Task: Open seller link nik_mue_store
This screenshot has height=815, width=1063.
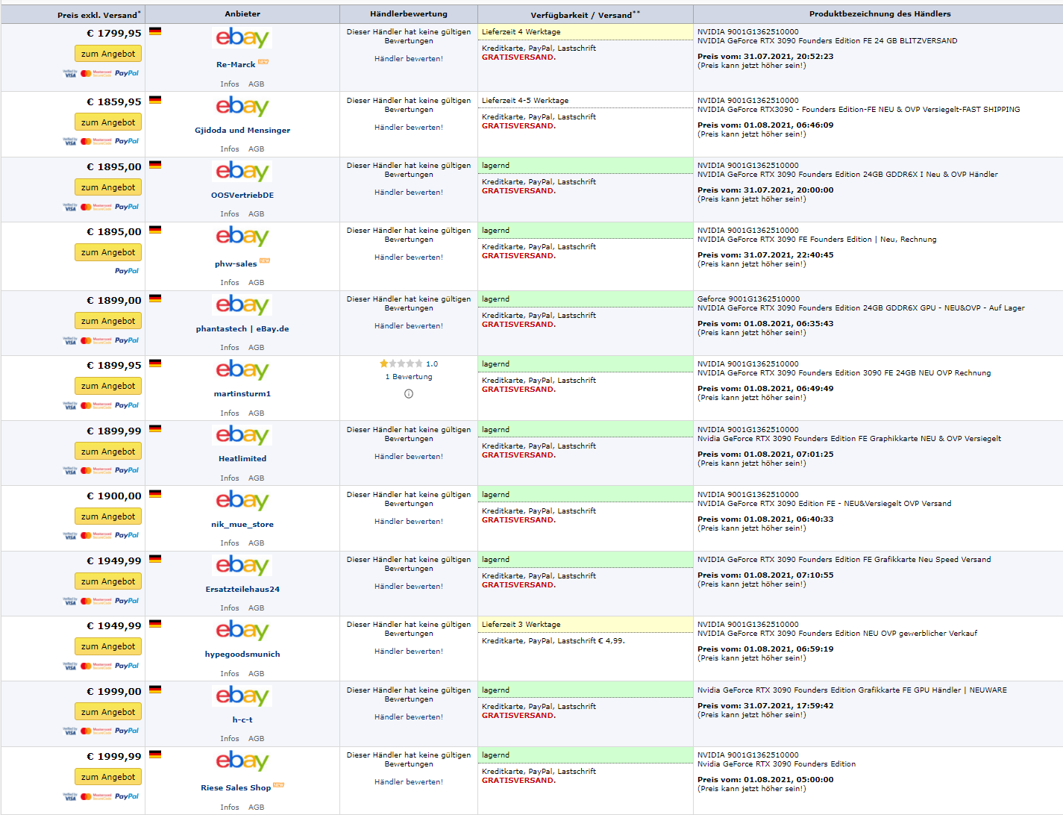Action: [242, 525]
